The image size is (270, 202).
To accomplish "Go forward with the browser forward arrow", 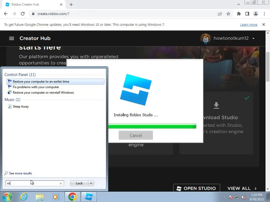I will [x=14, y=14].
